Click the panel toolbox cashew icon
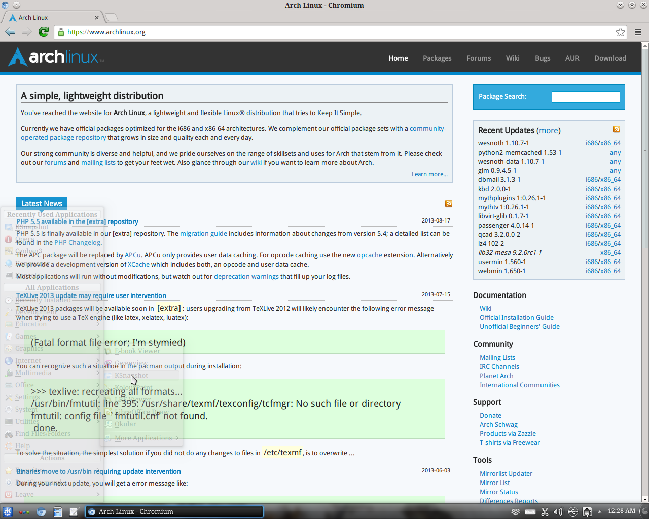649x519 pixels. coord(644,511)
